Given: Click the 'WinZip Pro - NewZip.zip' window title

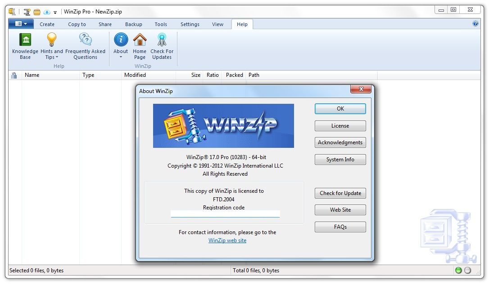Looking at the screenshot, I should [x=93, y=12].
